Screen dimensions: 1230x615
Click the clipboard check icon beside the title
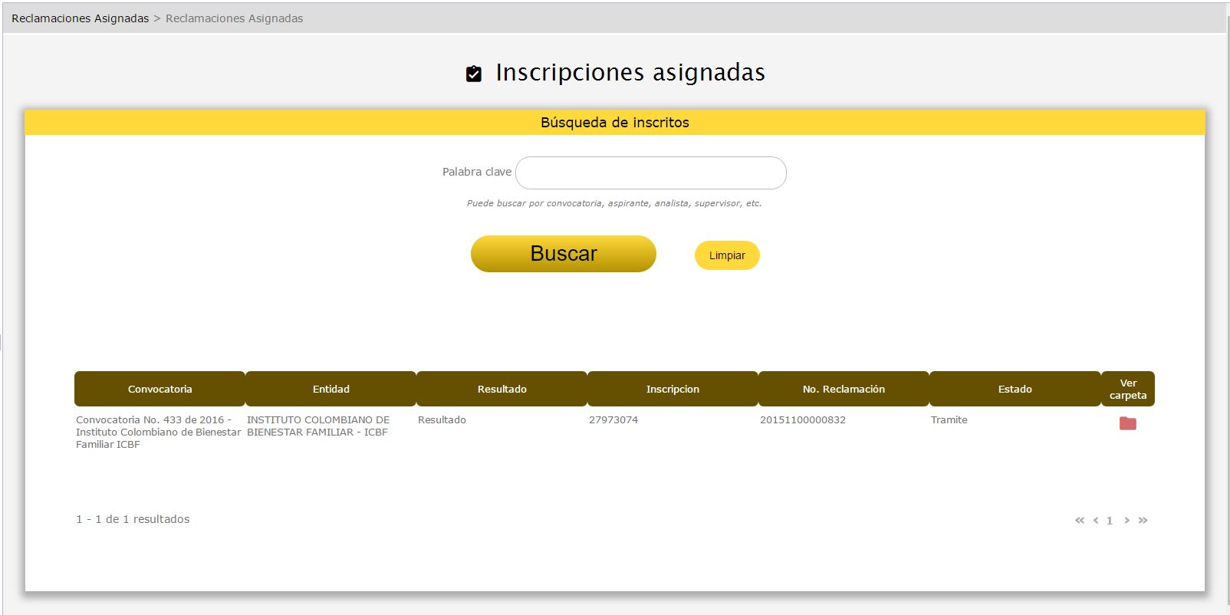[x=474, y=74]
